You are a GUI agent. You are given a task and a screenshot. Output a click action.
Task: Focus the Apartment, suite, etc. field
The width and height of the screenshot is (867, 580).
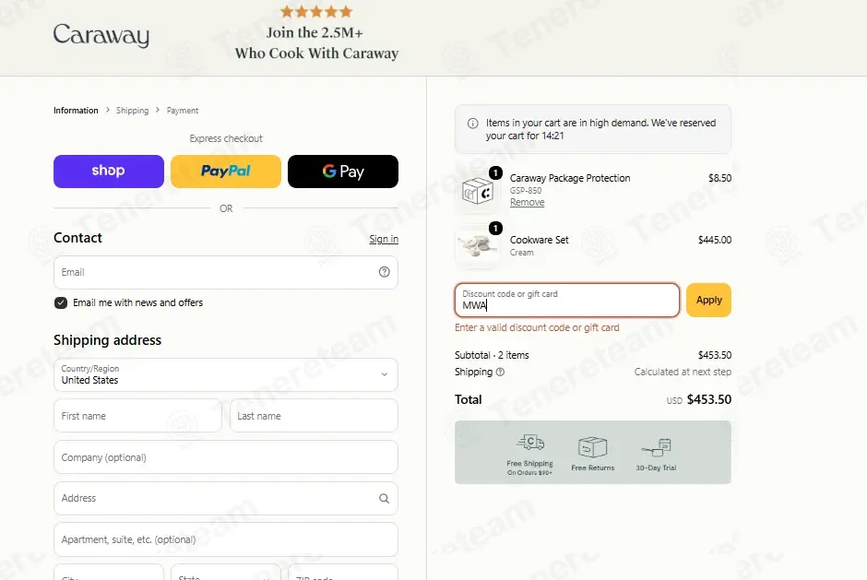point(226,539)
